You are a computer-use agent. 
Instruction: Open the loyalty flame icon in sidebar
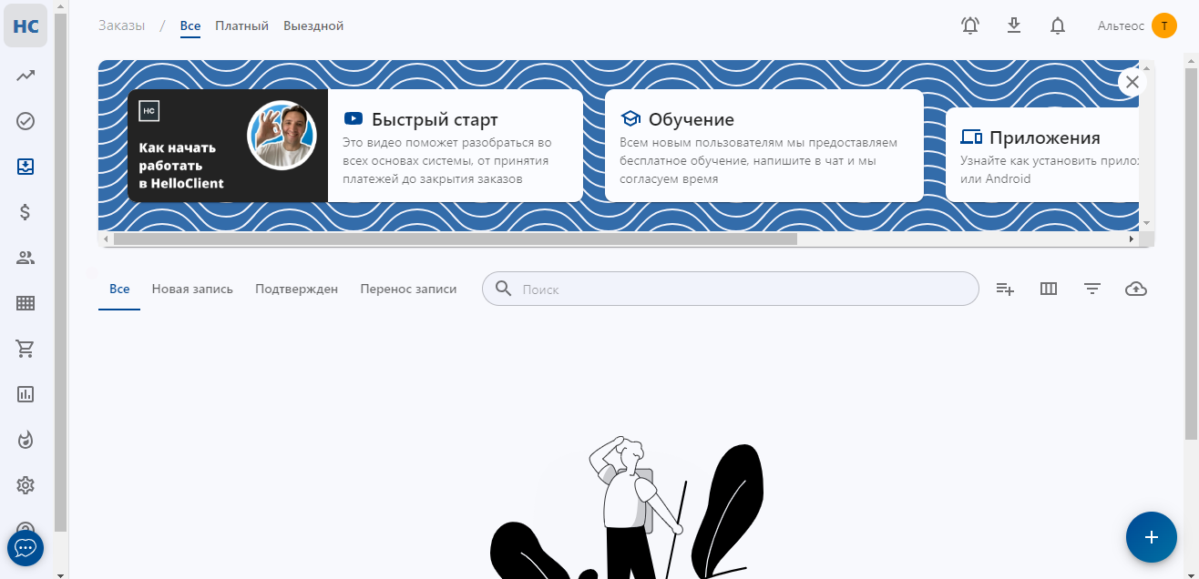click(x=25, y=440)
